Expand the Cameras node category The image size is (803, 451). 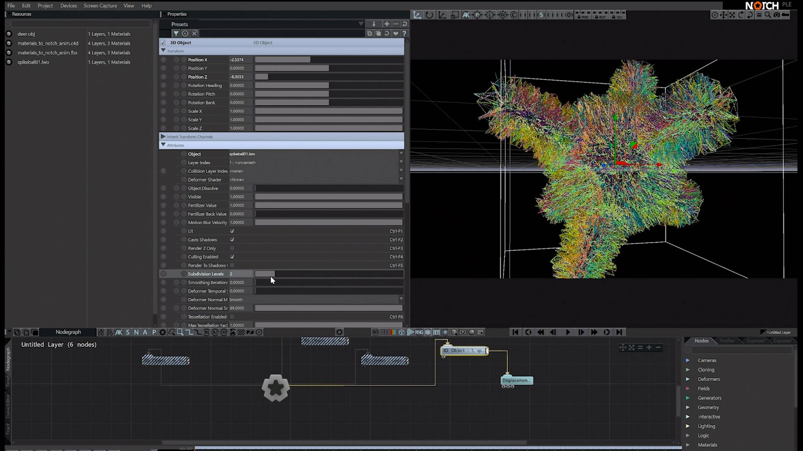[688, 360]
